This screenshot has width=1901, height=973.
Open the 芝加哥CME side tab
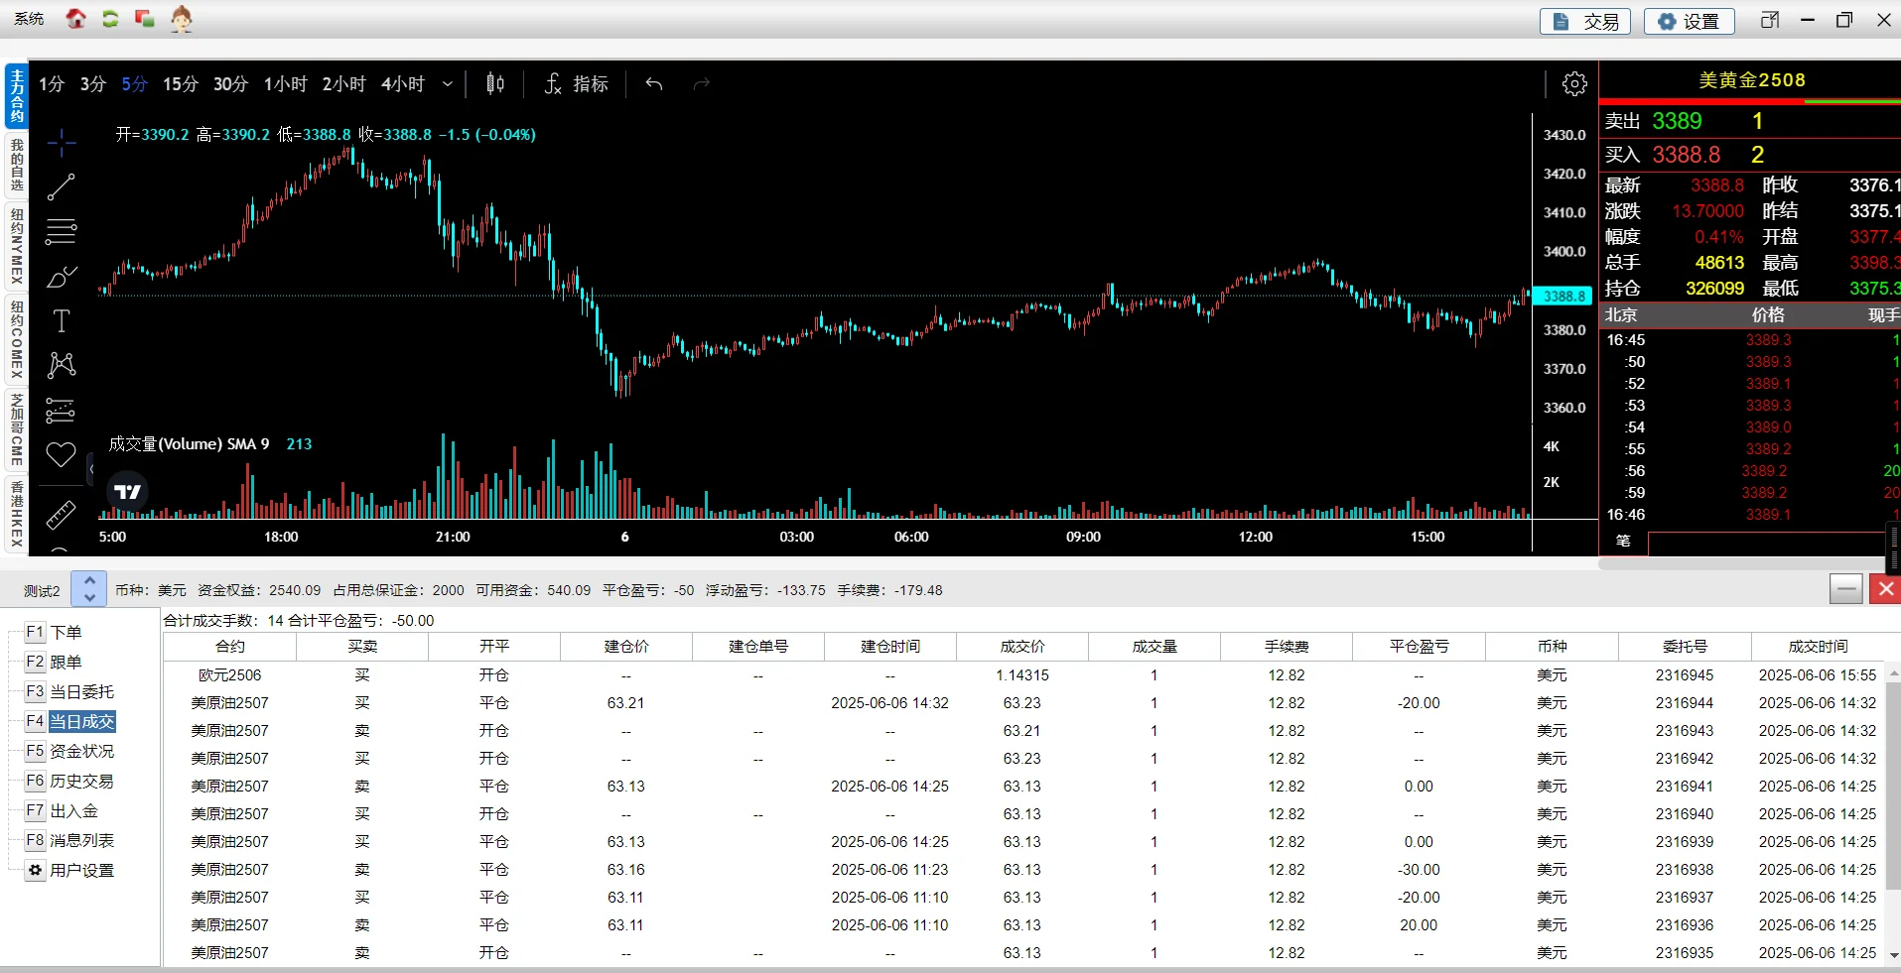tap(17, 429)
